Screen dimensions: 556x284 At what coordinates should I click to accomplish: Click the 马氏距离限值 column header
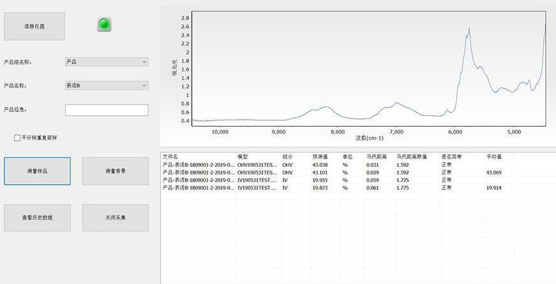click(411, 156)
